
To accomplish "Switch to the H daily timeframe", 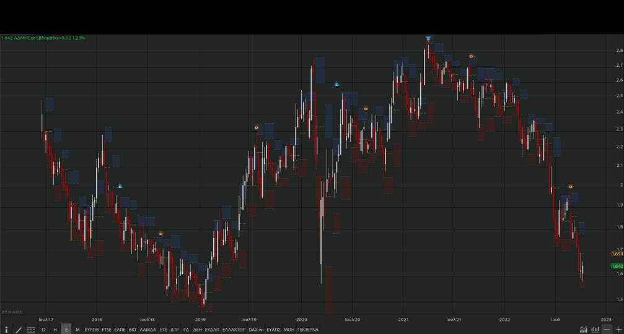I will click(55, 330).
